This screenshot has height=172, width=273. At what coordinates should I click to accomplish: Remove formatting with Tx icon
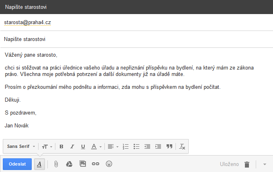pyautogui.click(x=182, y=147)
